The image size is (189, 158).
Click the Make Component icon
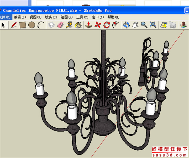coord(52,25)
